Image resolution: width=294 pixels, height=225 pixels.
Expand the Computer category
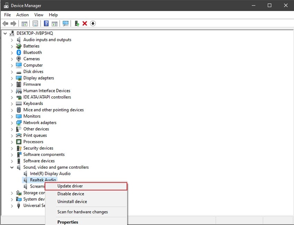coord(12,66)
